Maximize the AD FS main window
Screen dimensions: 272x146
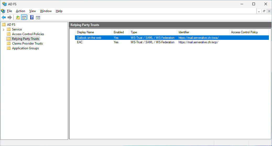click(x=254, y=4)
